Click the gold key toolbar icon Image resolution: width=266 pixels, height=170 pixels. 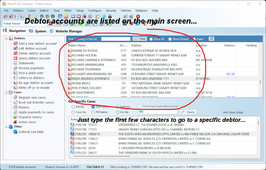[x=35, y=17]
